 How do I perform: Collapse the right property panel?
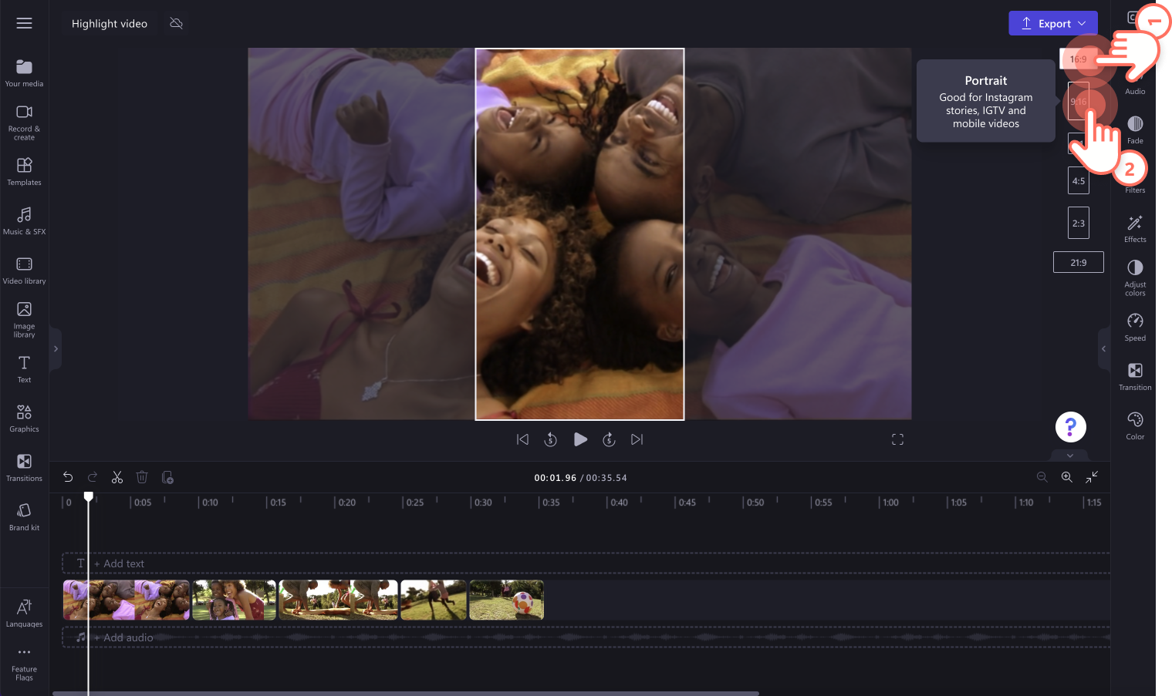click(1103, 348)
